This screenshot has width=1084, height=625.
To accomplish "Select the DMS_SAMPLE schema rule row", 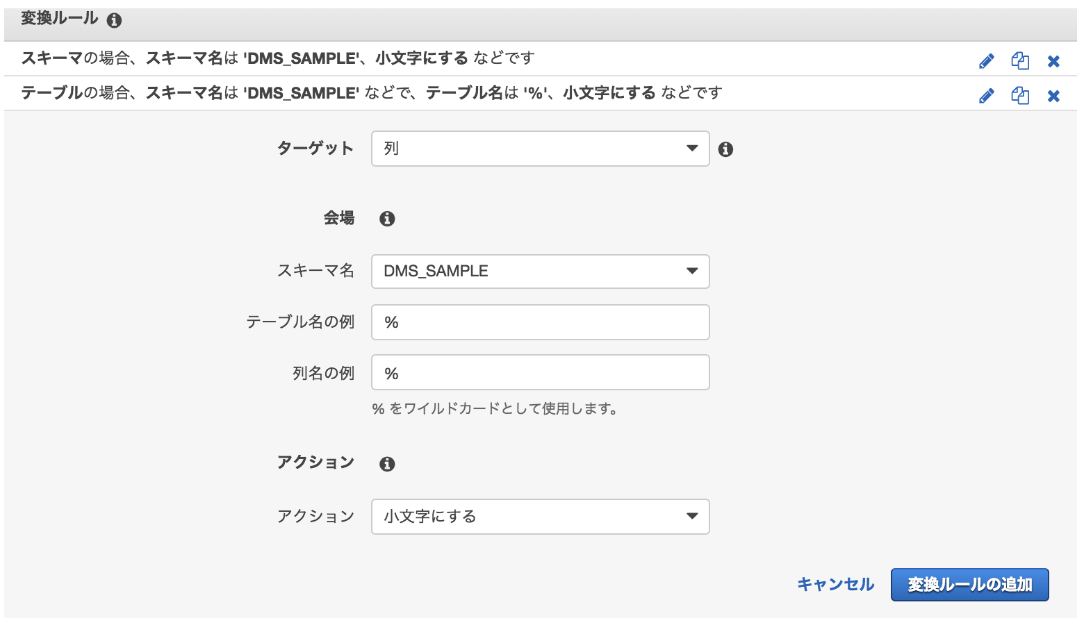I will point(278,58).
